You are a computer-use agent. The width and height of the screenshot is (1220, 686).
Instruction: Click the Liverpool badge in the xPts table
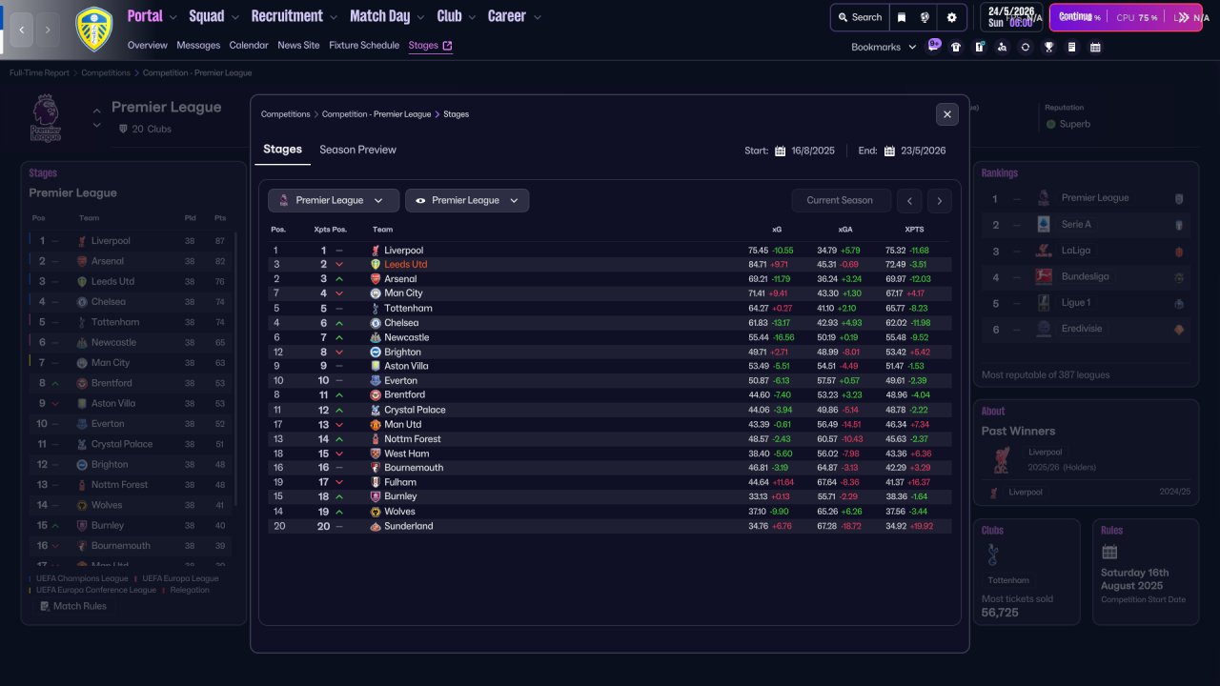click(x=376, y=251)
